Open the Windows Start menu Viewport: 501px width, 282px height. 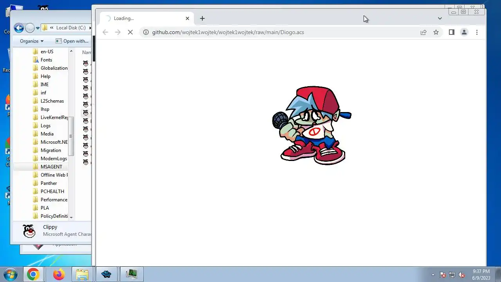10,274
